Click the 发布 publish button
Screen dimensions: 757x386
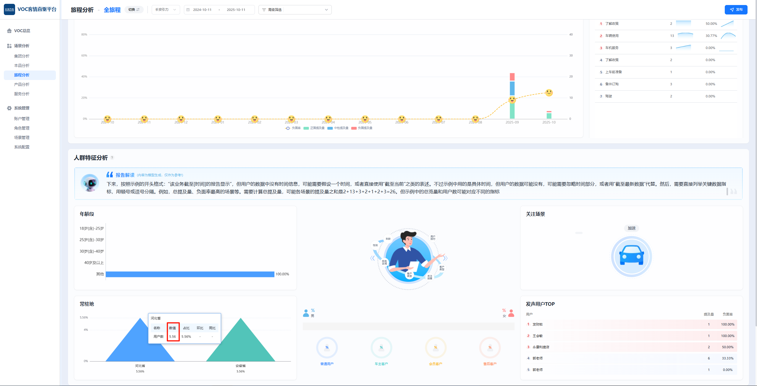pos(736,10)
